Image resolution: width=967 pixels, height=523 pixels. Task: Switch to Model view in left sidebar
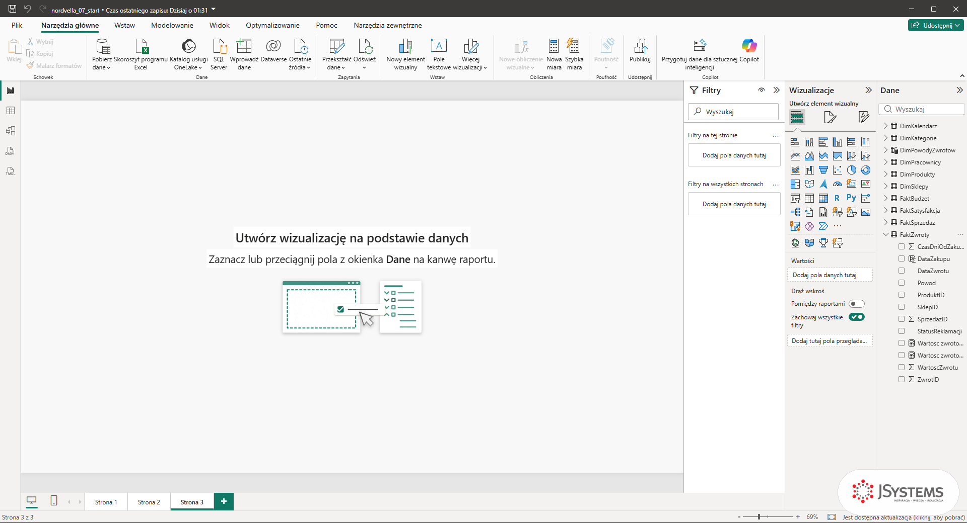11,131
